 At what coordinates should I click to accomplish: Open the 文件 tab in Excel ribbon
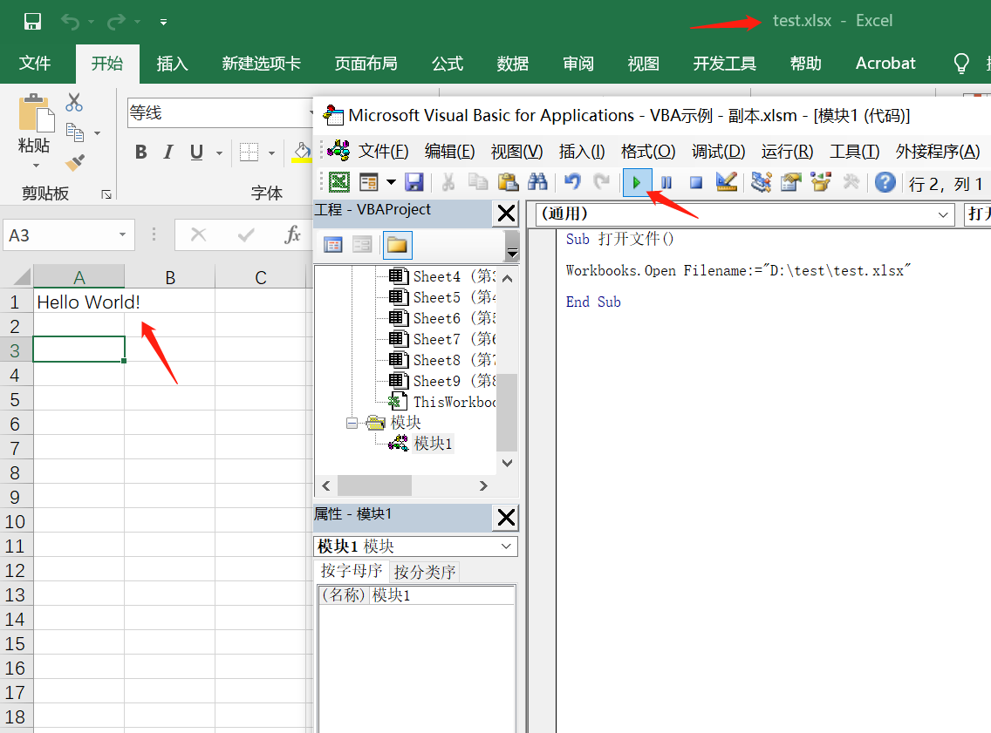coord(35,63)
